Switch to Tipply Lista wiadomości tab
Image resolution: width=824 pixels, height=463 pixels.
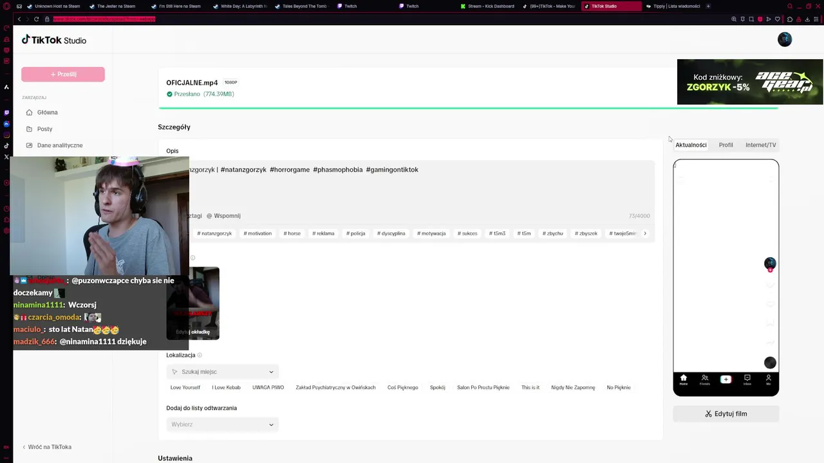673,6
